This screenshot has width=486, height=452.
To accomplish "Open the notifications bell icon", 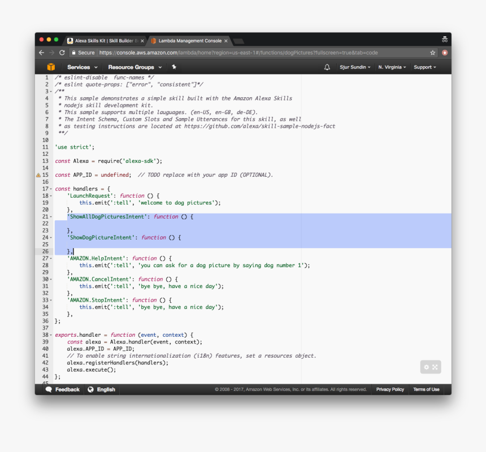I will [327, 67].
